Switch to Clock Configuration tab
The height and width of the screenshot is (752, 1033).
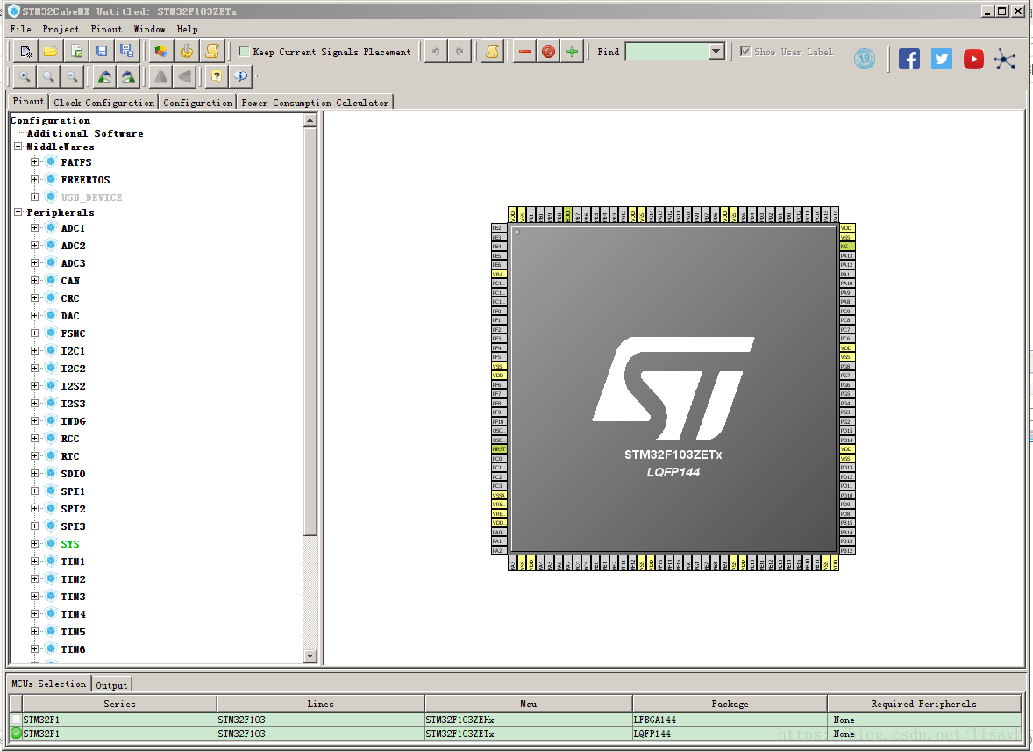[103, 103]
